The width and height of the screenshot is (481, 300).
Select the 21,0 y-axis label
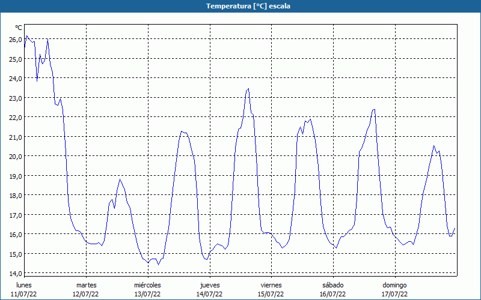[x=16, y=137]
